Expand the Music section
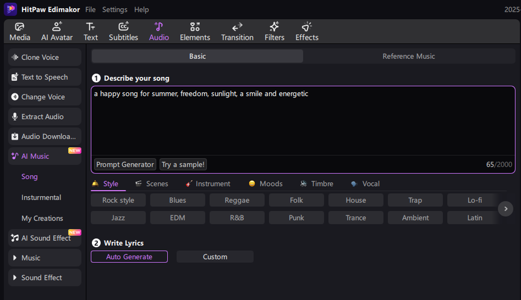This screenshot has width=521, height=300. pos(45,258)
